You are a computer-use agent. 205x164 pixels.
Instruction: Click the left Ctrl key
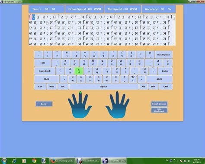point(40,87)
